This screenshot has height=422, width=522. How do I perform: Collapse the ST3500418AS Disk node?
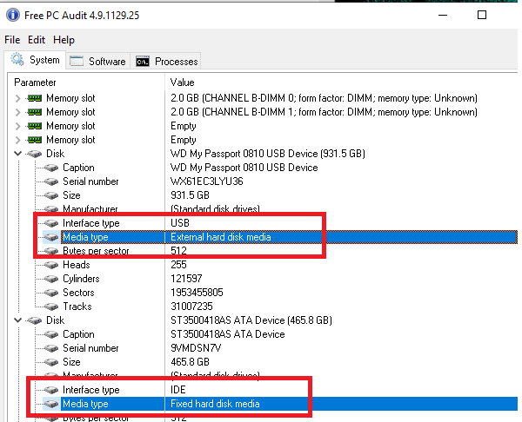point(18,320)
